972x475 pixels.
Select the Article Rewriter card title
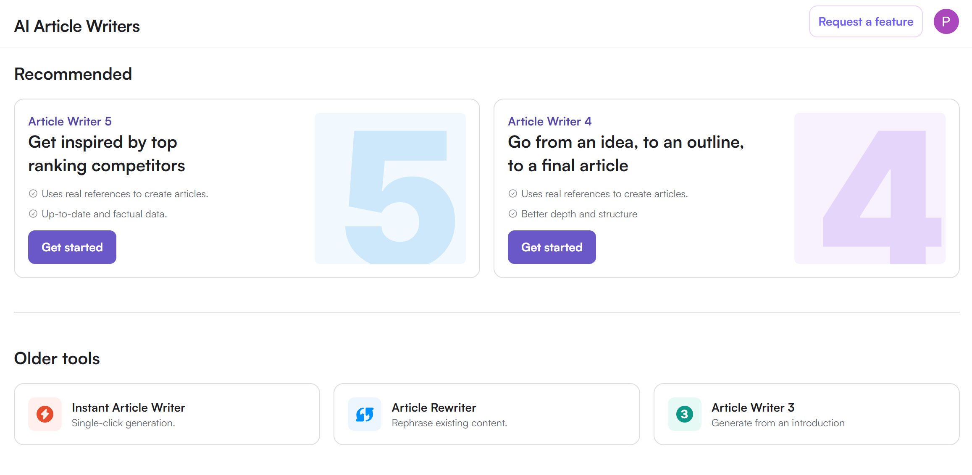coord(434,407)
